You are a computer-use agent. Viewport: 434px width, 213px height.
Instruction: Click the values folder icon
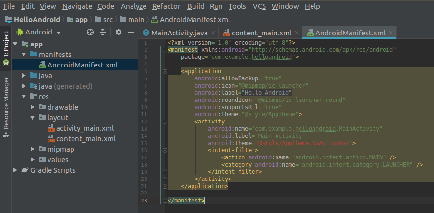point(42,160)
